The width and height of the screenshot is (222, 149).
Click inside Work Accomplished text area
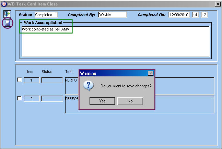(116, 41)
